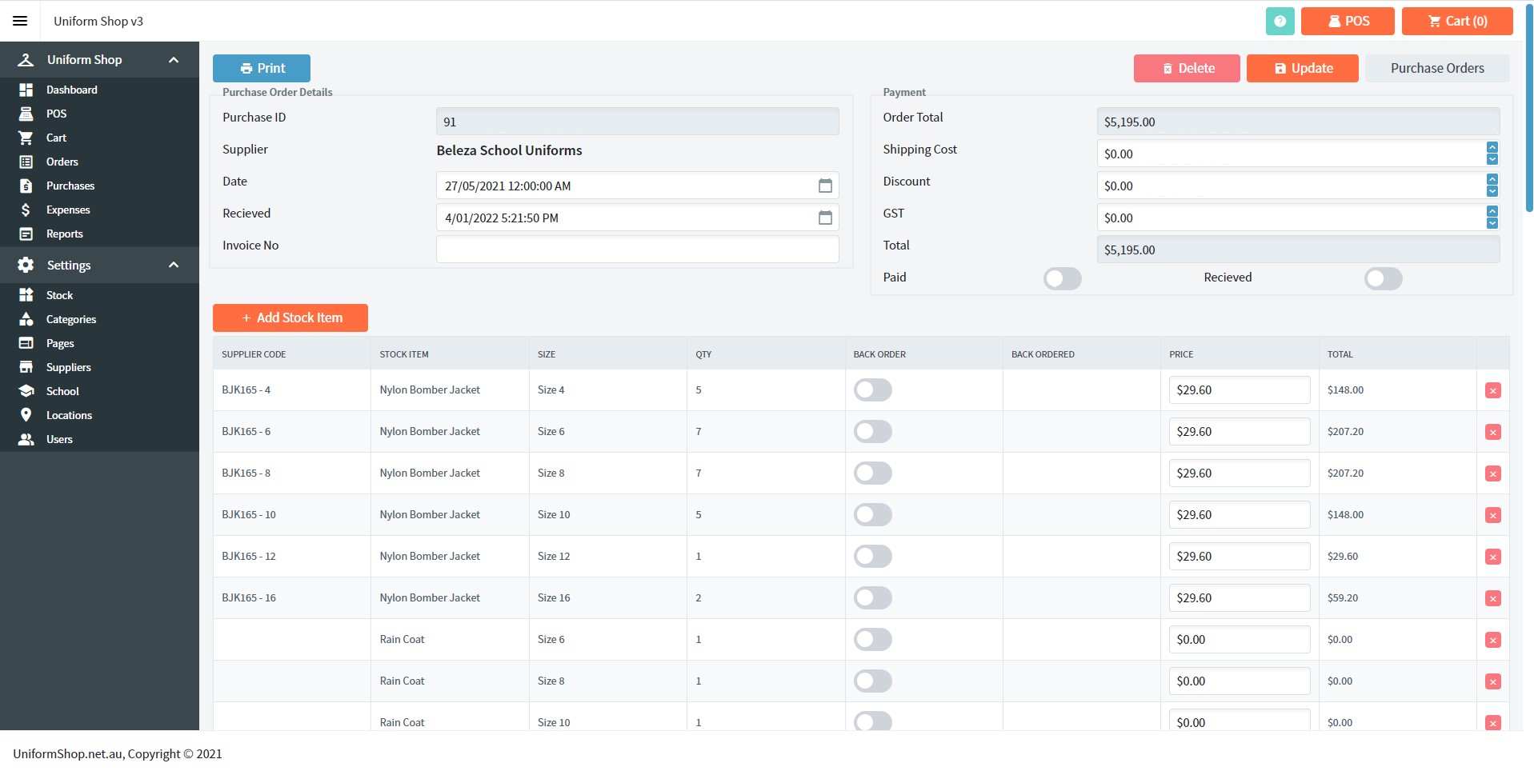
Task: Collapse the Settings sidebar section
Action: pos(174,265)
